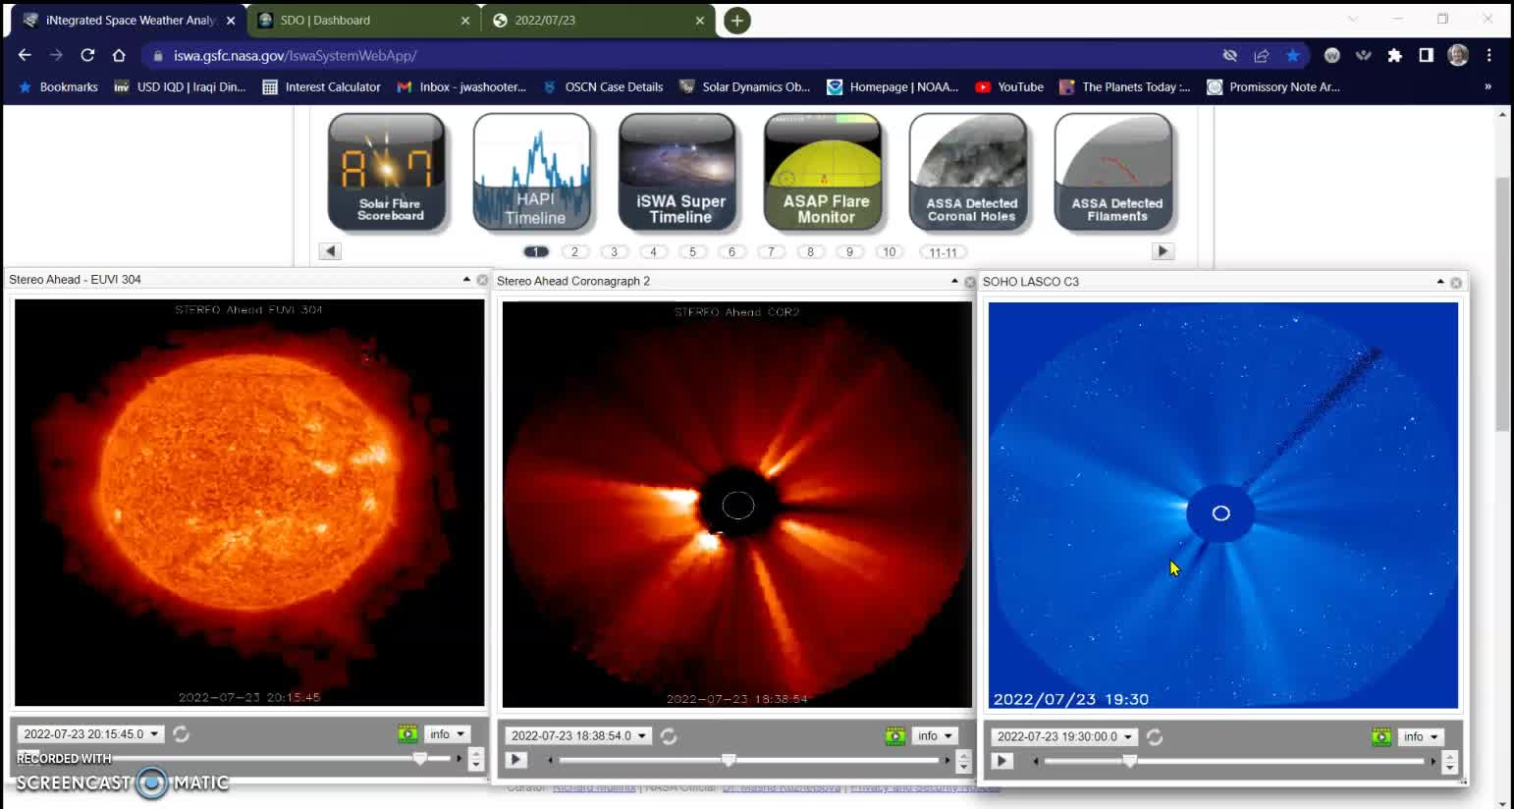Open the HAPI Timeline cygnet

tap(532, 173)
